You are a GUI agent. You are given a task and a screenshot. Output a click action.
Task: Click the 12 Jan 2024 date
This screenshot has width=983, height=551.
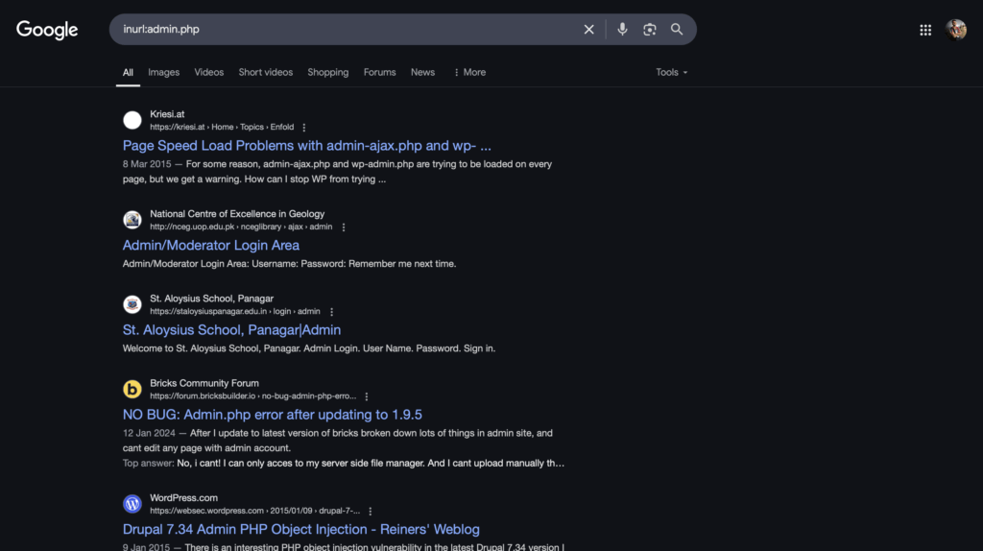[149, 433]
